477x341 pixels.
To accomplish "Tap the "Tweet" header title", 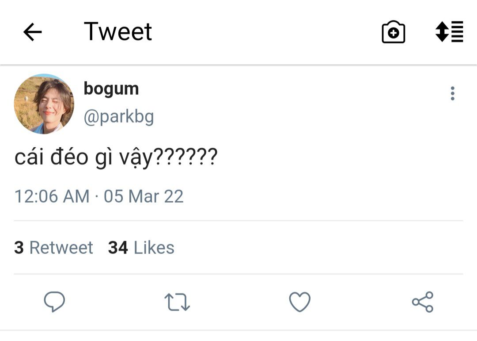I will pos(118,32).
